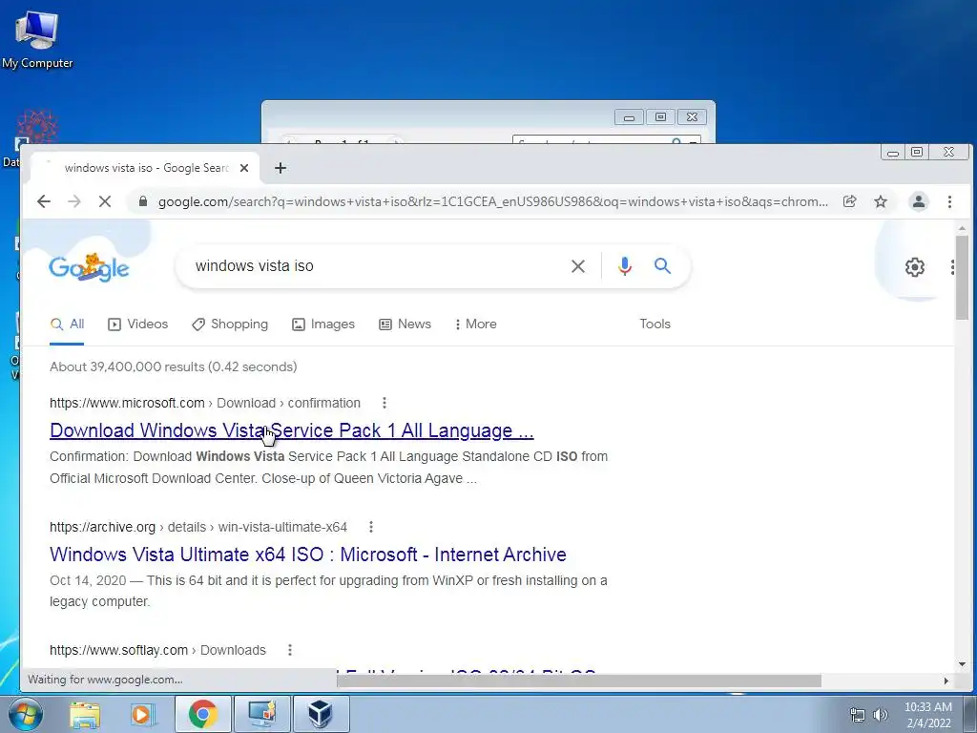Open the volume speaker tray icon
The image size is (977, 733).
point(880,715)
